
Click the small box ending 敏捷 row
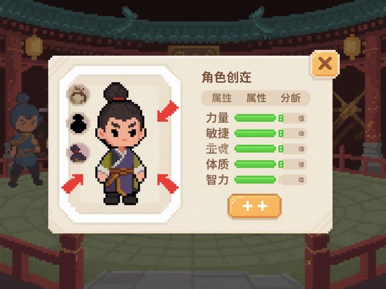(301, 134)
